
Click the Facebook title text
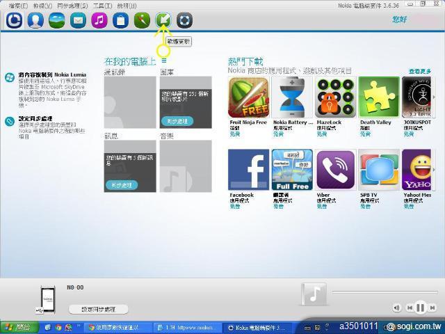241,195
